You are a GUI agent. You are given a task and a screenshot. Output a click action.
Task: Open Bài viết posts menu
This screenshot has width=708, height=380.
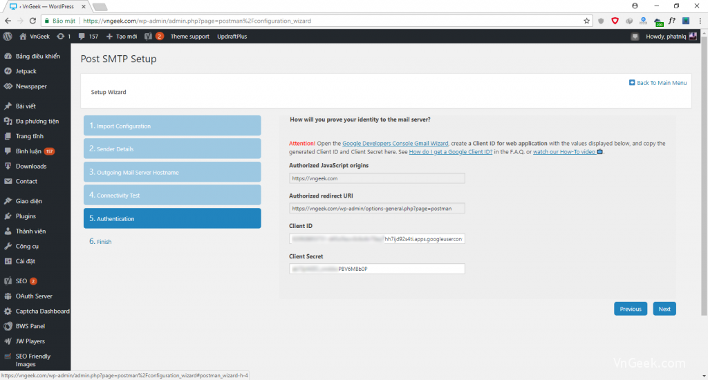tap(35, 106)
